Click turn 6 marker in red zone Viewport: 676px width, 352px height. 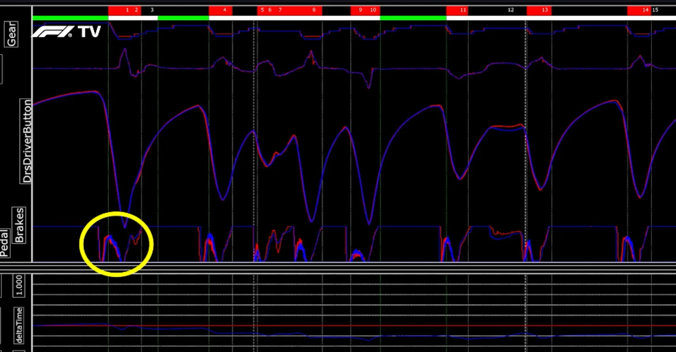point(270,10)
